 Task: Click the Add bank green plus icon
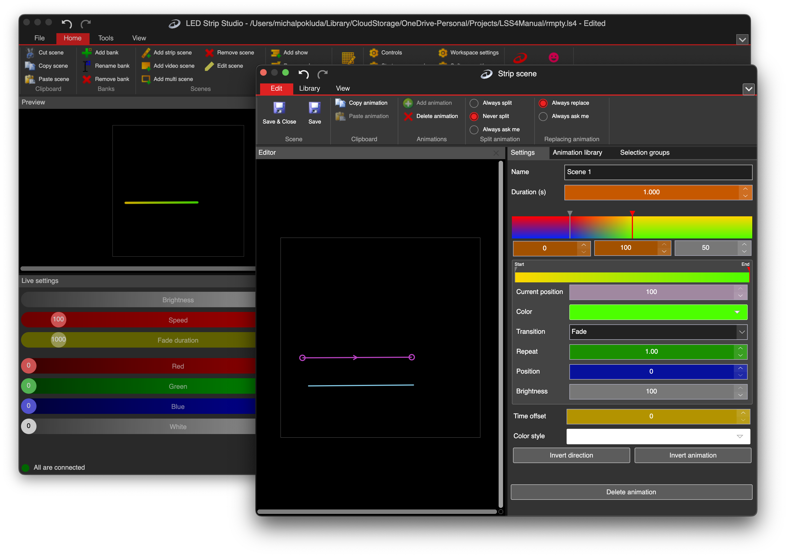tap(87, 52)
